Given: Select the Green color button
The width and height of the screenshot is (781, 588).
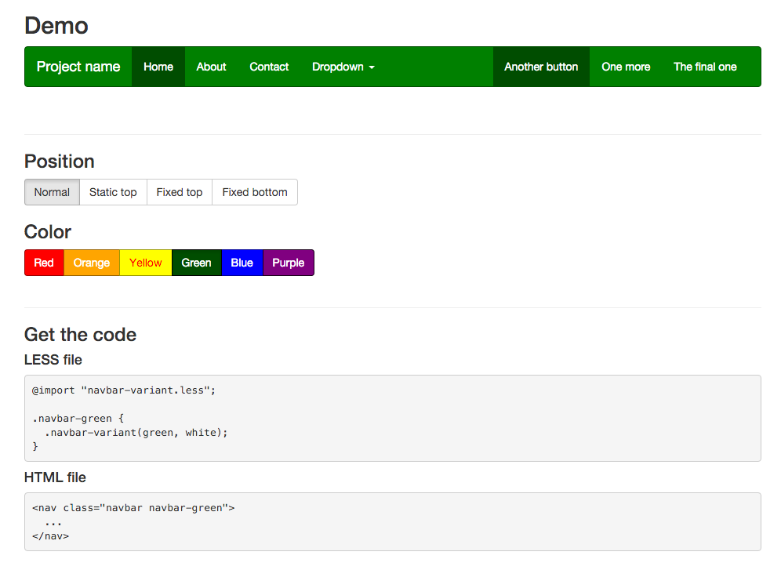Looking at the screenshot, I should (x=196, y=263).
